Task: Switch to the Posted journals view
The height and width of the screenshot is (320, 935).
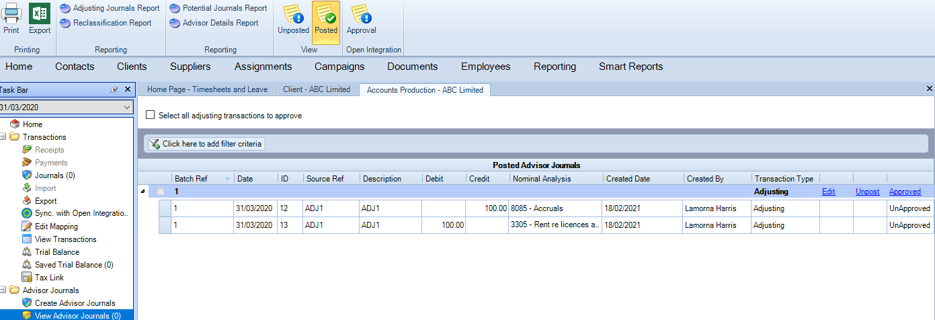Action: [x=326, y=19]
